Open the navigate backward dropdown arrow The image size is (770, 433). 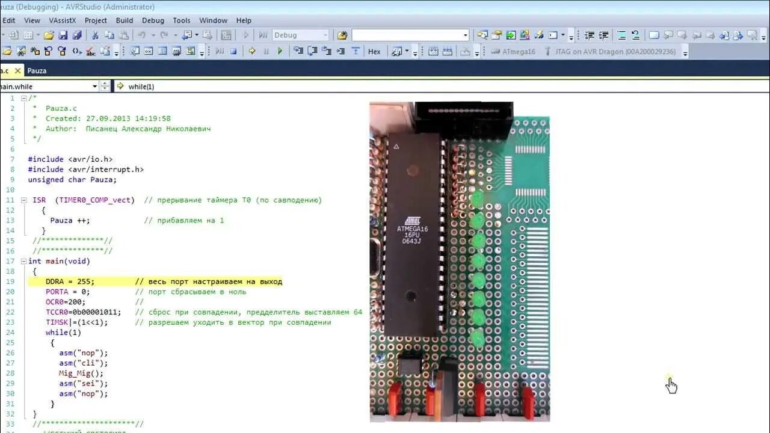click(x=197, y=35)
